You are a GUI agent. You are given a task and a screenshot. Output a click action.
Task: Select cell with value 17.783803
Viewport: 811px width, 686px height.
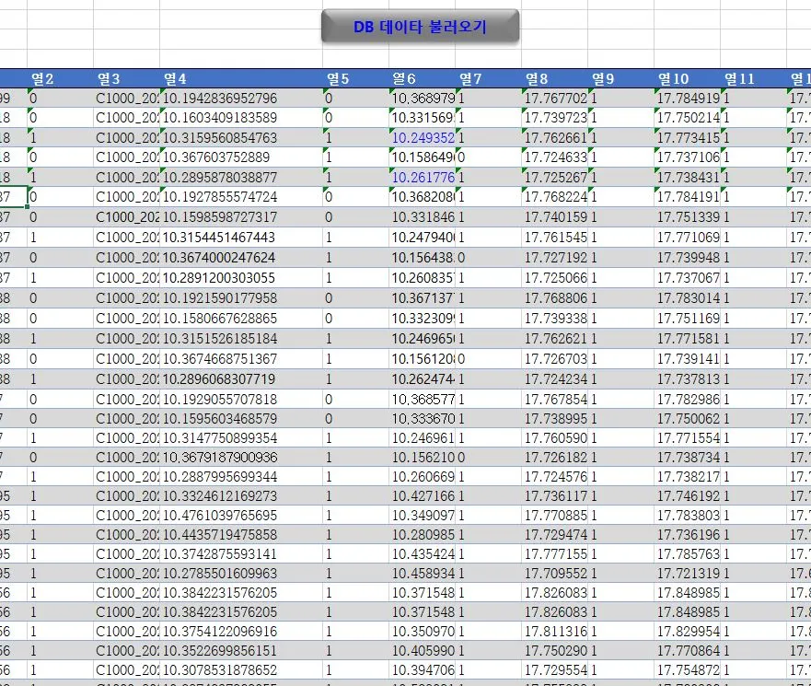[687, 516]
